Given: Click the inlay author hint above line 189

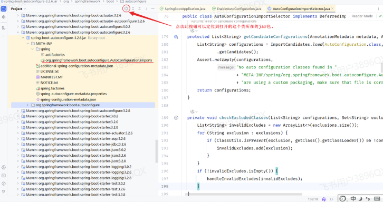Looking at the screenshot, I should click(x=194, y=112).
